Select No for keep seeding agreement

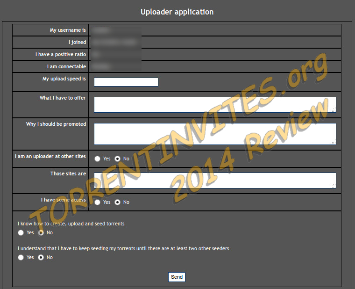(41, 258)
